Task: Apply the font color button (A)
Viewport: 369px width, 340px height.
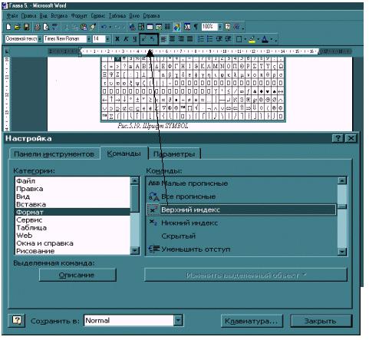Action: pyautogui.click(x=265, y=39)
